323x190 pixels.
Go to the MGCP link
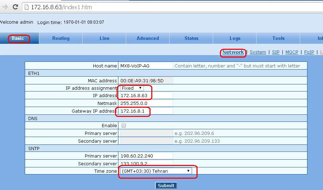click(292, 52)
